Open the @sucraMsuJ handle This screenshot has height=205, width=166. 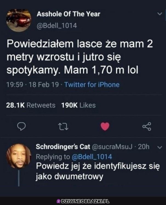112,147
